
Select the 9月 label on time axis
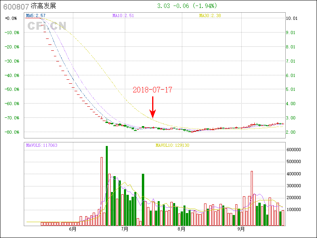241,229
